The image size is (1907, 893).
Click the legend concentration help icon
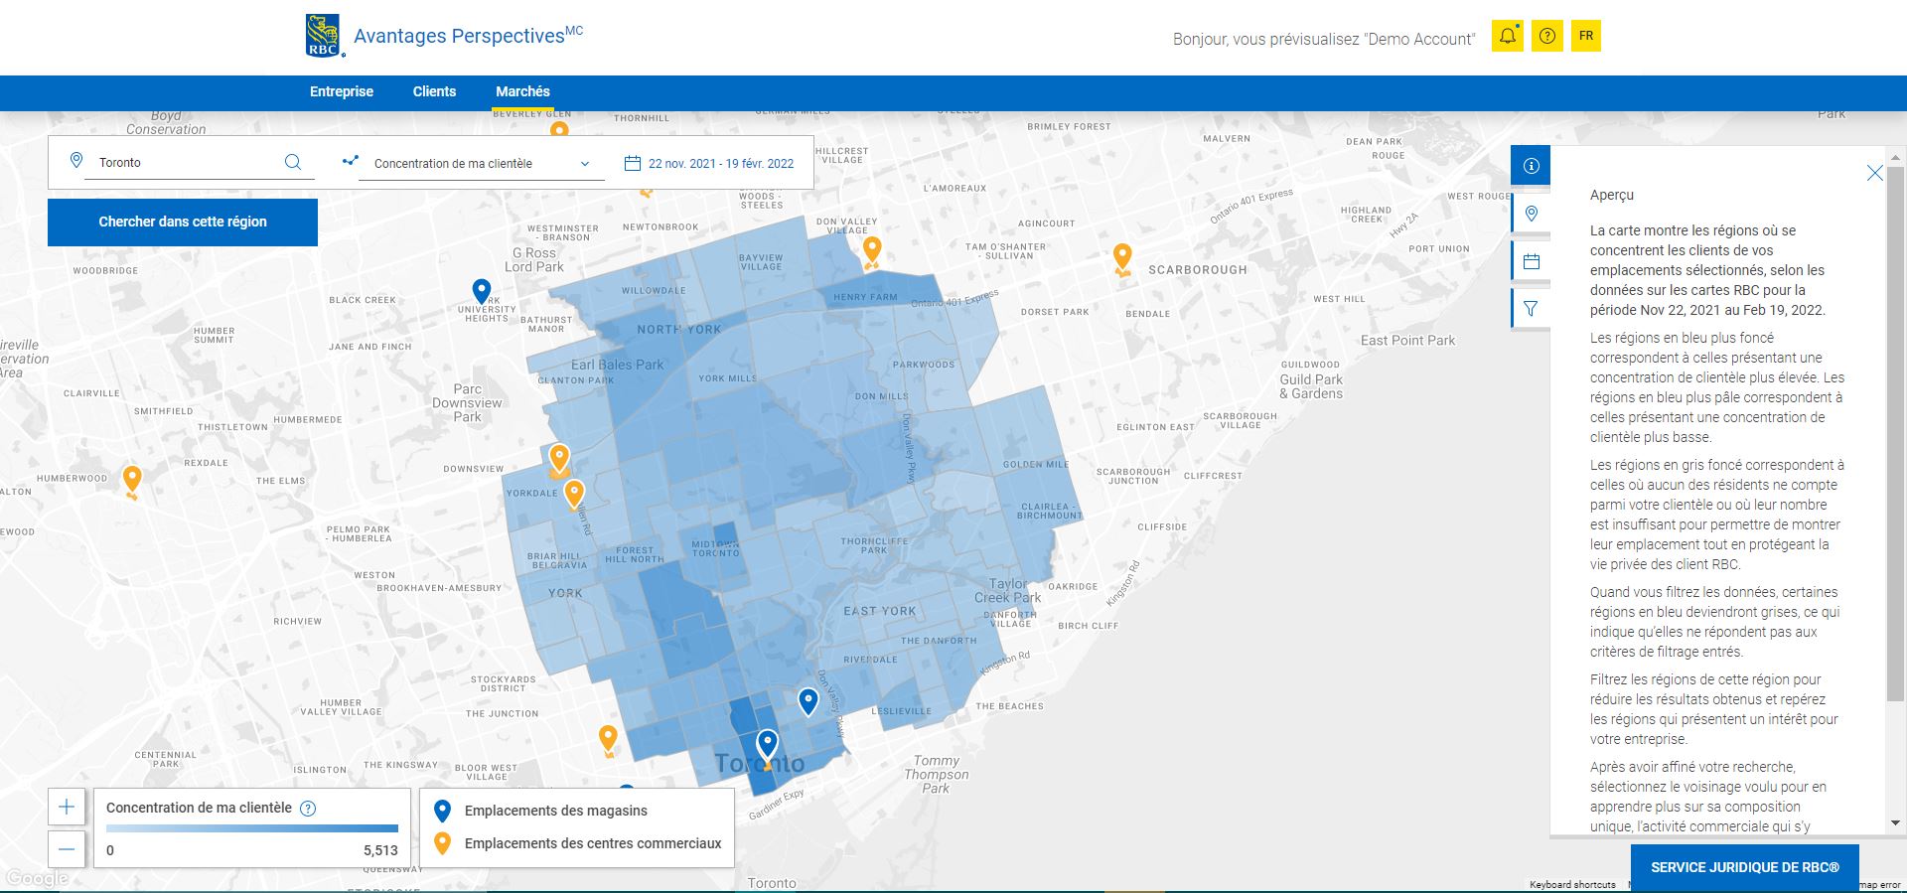pos(308,809)
